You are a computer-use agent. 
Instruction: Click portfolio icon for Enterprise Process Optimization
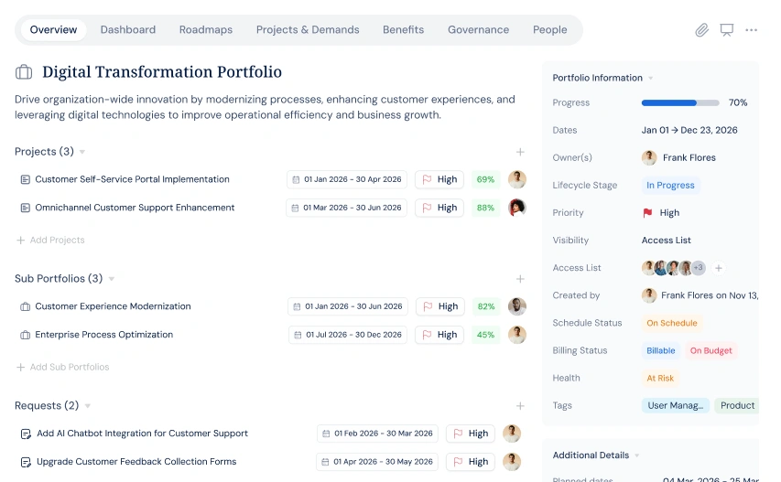pyautogui.click(x=25, y=336)
